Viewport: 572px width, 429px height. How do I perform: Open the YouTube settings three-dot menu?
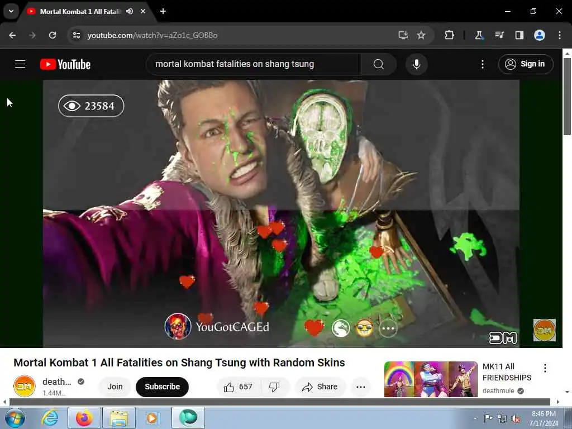tap(482, 64)
